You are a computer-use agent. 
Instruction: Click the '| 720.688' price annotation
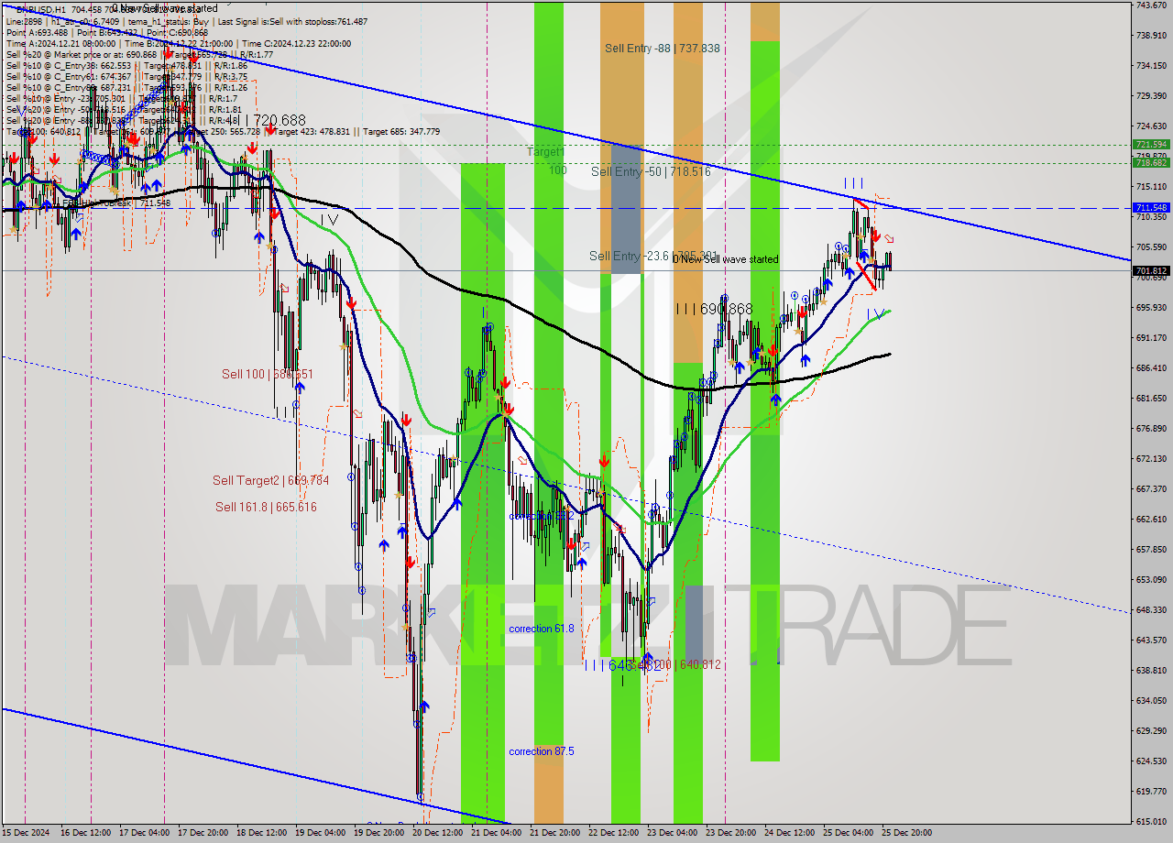(x=277, y=120)
